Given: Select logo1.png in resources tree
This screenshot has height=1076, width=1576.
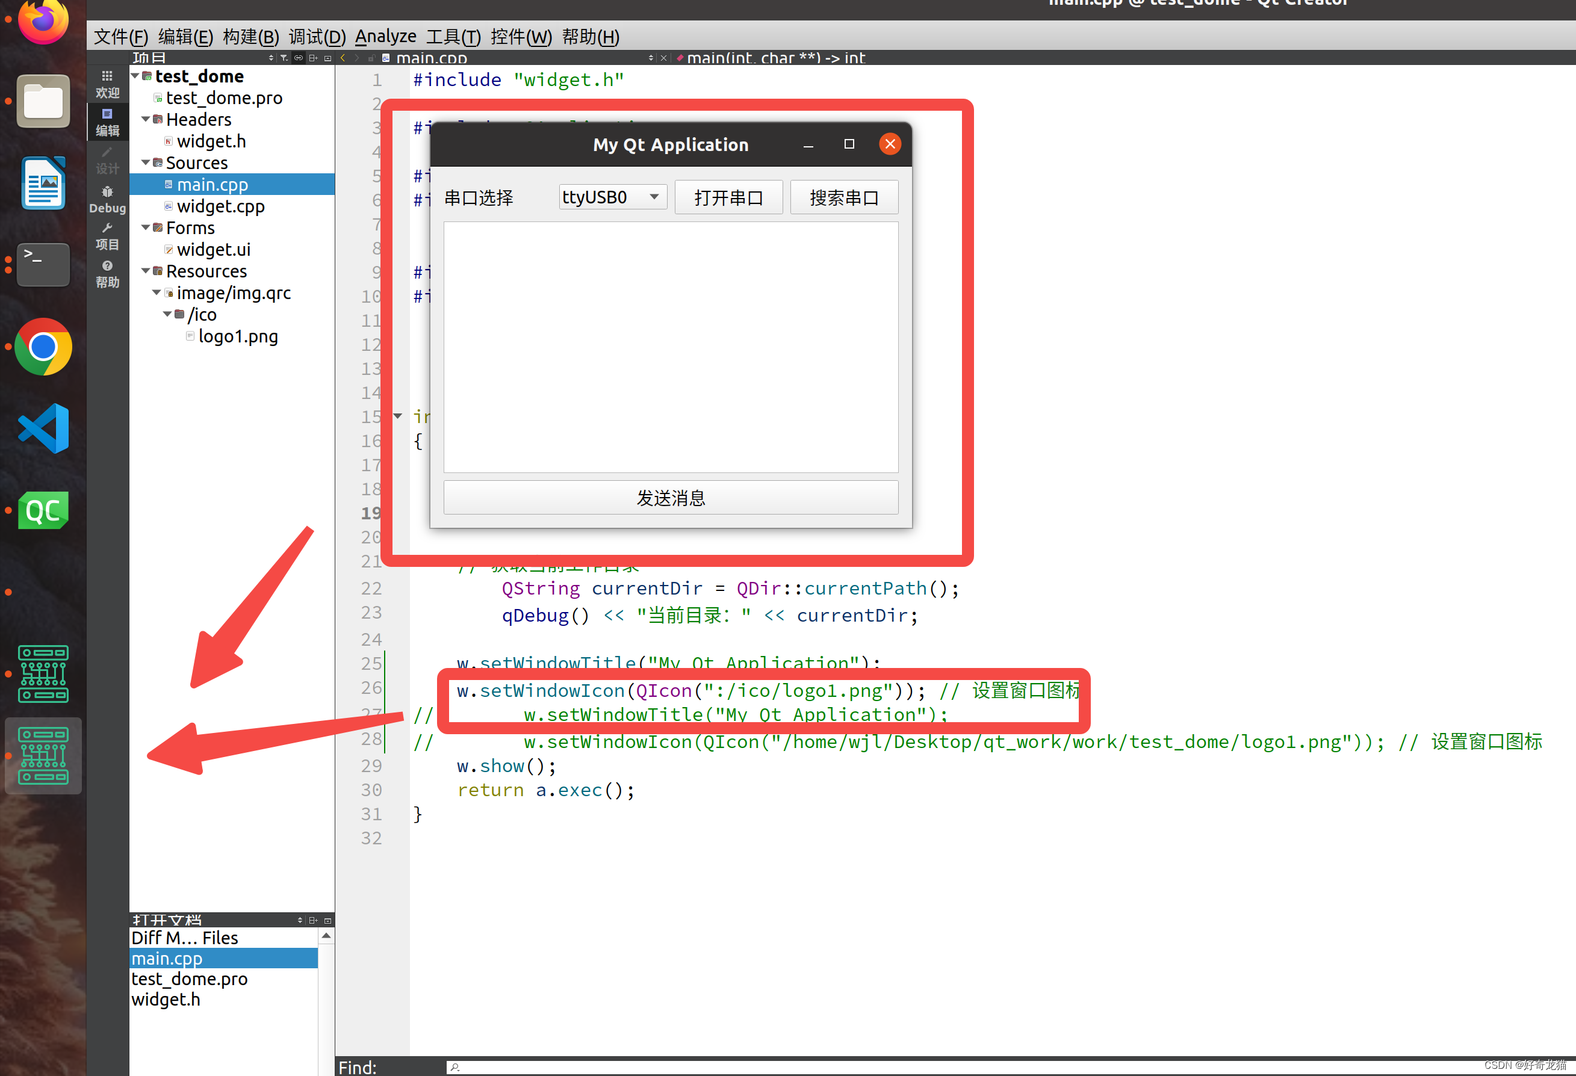Looking at the screenshot, I should pyautogui.click(x=238, y=336).
